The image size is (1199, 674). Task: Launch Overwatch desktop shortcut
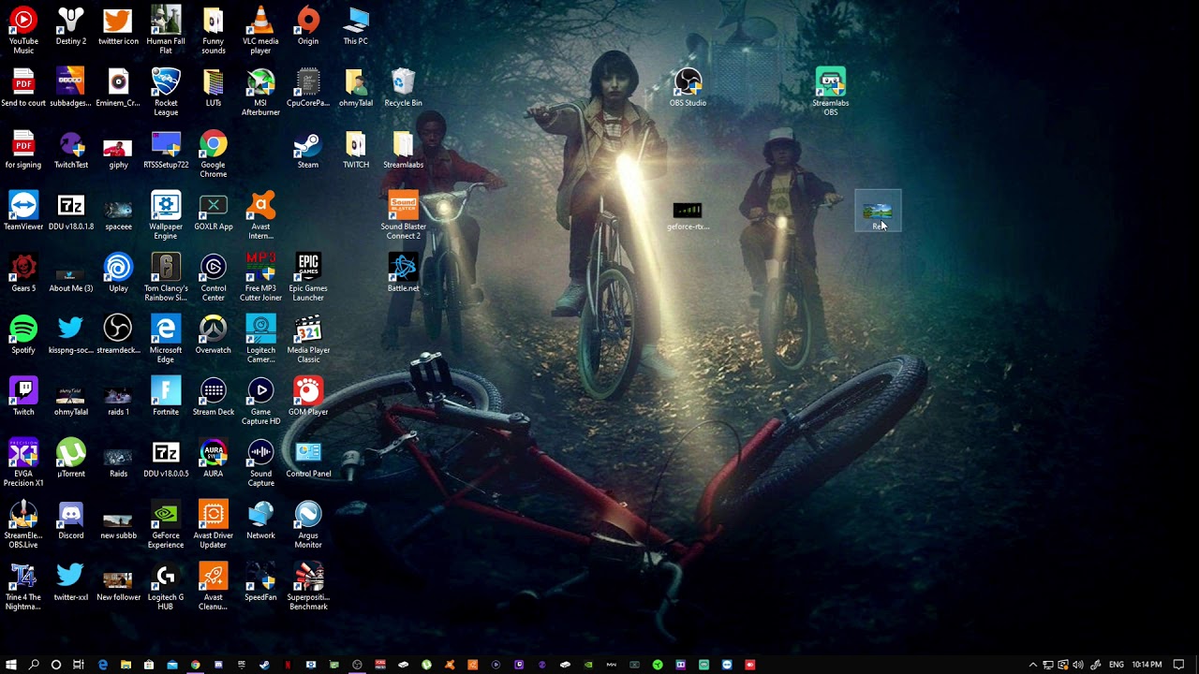point(214,335)
